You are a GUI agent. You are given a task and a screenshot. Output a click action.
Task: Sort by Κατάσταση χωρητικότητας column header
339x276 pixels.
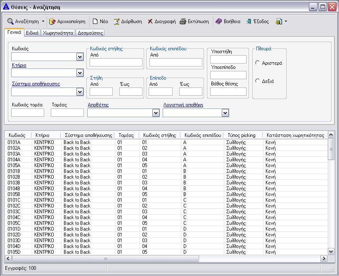click(x=295, y=135)
